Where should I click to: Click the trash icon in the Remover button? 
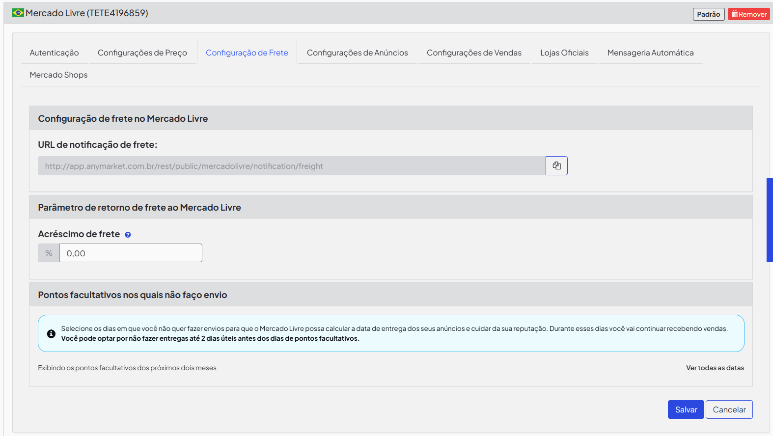coord(735,14)
